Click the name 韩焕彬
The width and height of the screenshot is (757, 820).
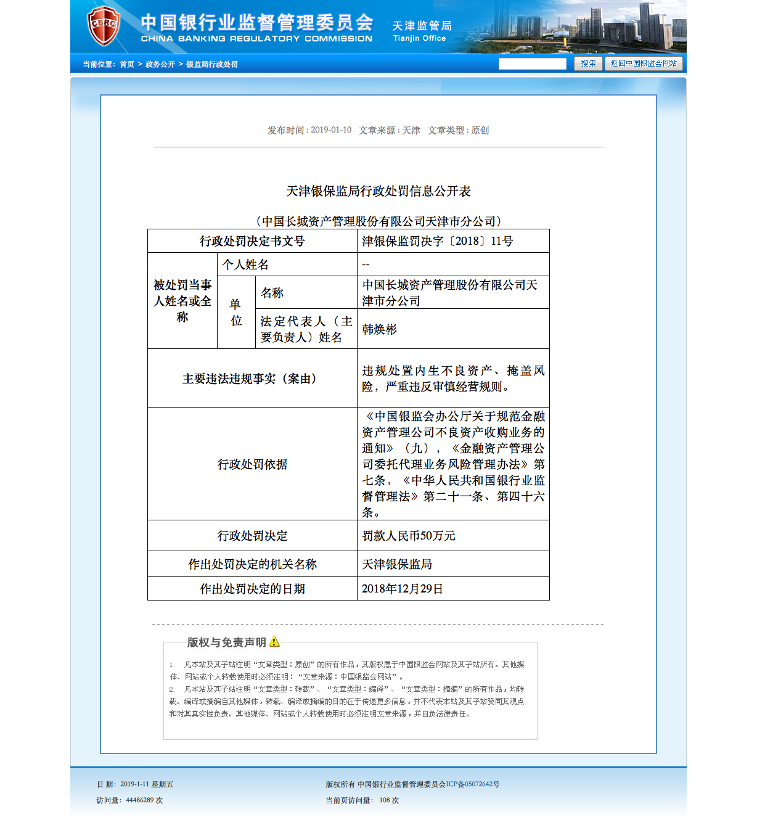[x=380, y=329]
